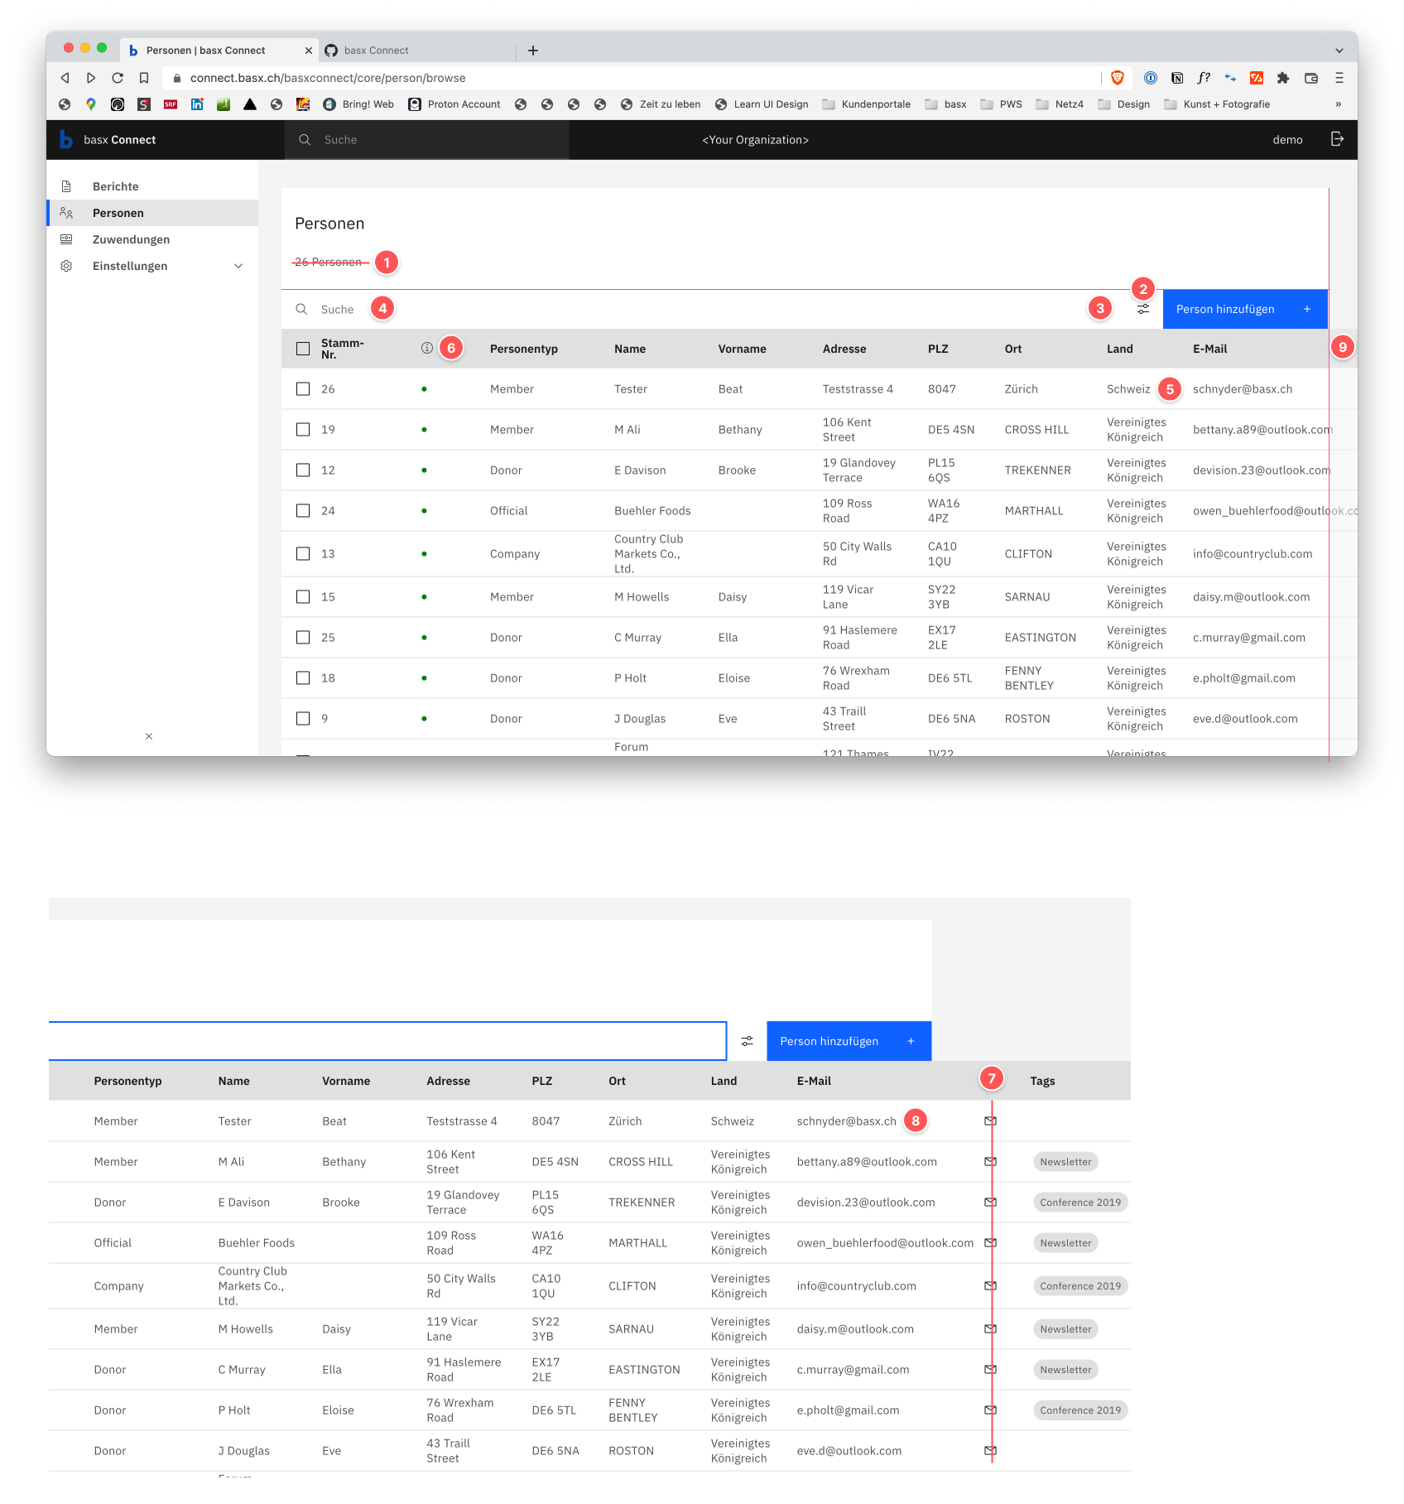The image size is (1404, 1504).
Task: Click the browser forward arrow
Action: click(91, 78)
